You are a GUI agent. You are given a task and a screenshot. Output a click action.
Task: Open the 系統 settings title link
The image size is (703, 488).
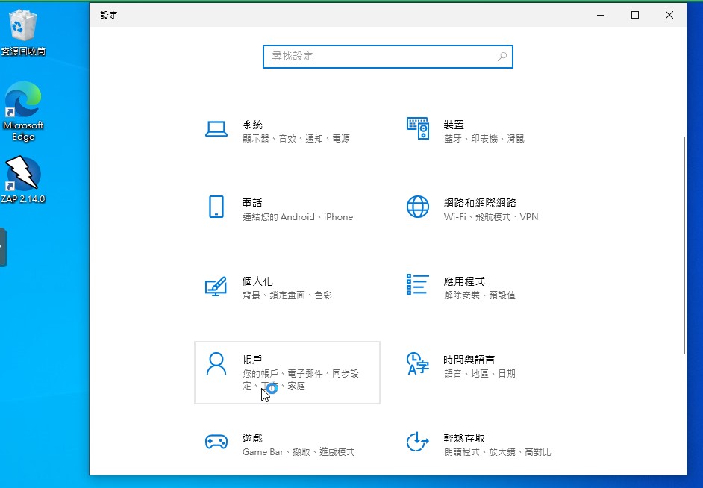[x=252, y=125]
